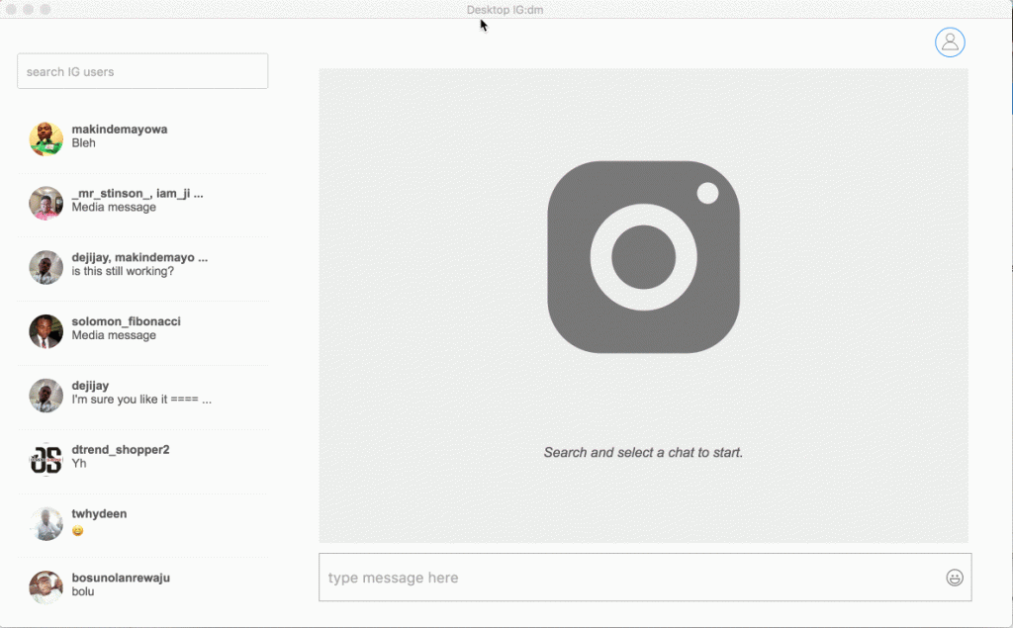Click the Desktop IG:dm title bar
The height and width of the screenshot is (628, 1013).
pyautogui.click(x=506, y=9)
